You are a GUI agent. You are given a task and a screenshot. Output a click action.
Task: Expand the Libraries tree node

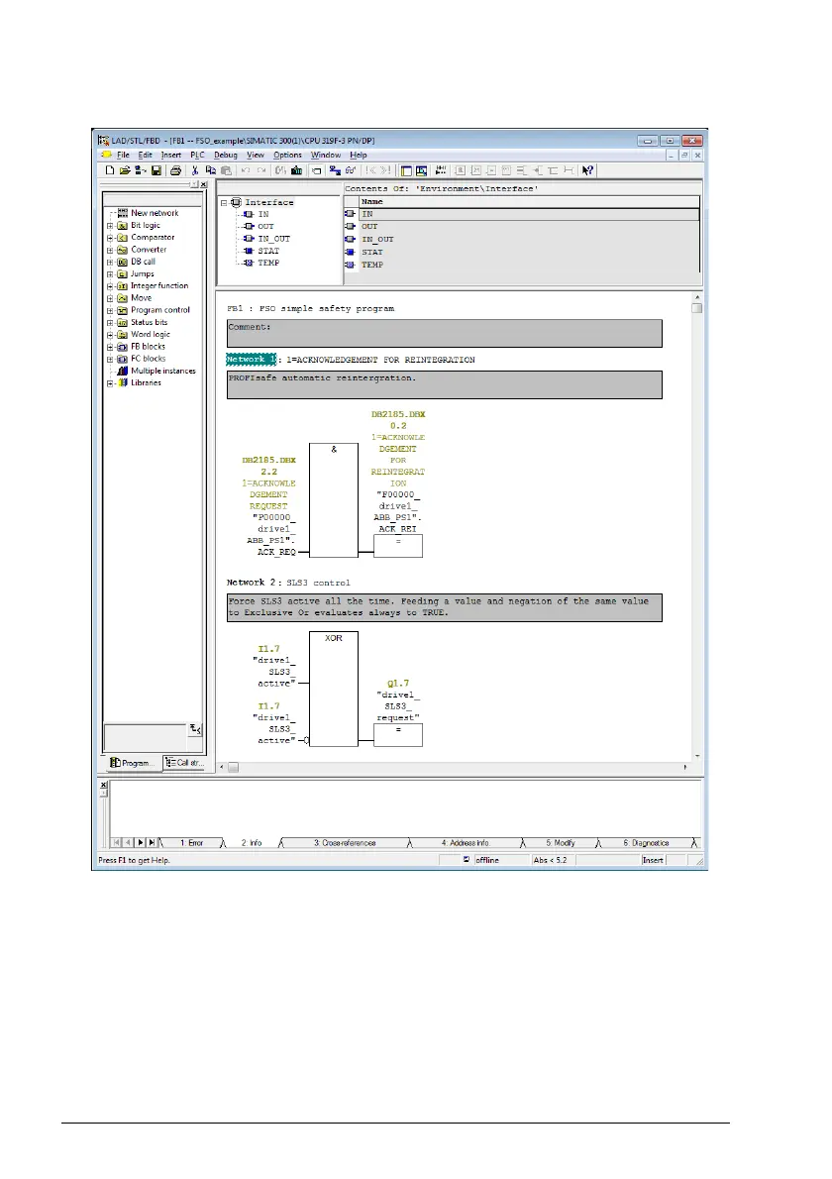coord(109,383)
